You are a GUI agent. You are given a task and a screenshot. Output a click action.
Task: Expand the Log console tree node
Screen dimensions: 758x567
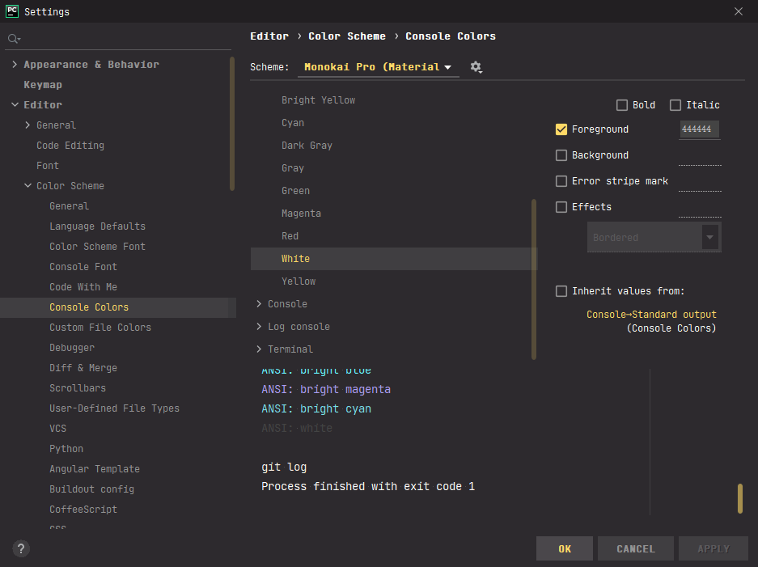[x=259, y=327]
